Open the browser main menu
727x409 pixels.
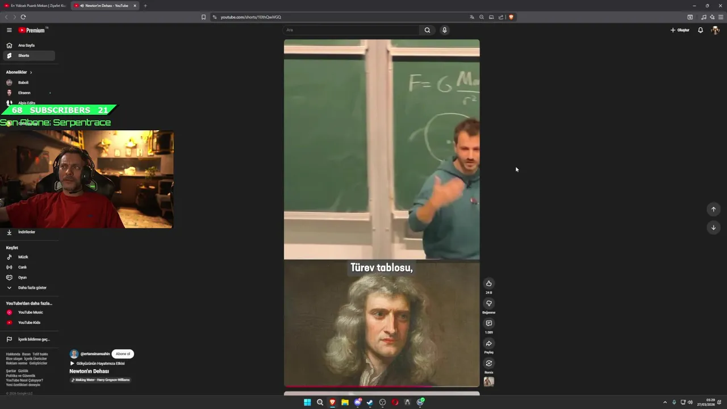tap(721, 17)
